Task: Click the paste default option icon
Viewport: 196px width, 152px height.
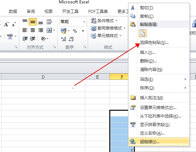Action: point(142,33)
